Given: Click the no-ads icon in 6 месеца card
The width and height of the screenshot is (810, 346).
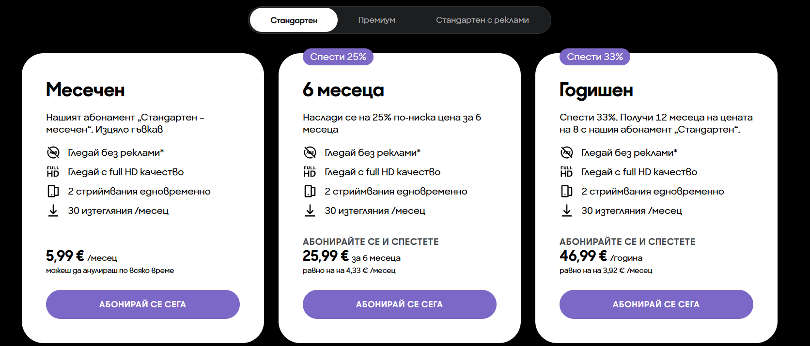Looking at the screenshot, I should pyautogui.click(x=310, y=152).
